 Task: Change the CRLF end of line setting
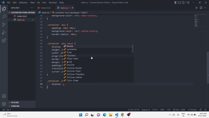162,109
